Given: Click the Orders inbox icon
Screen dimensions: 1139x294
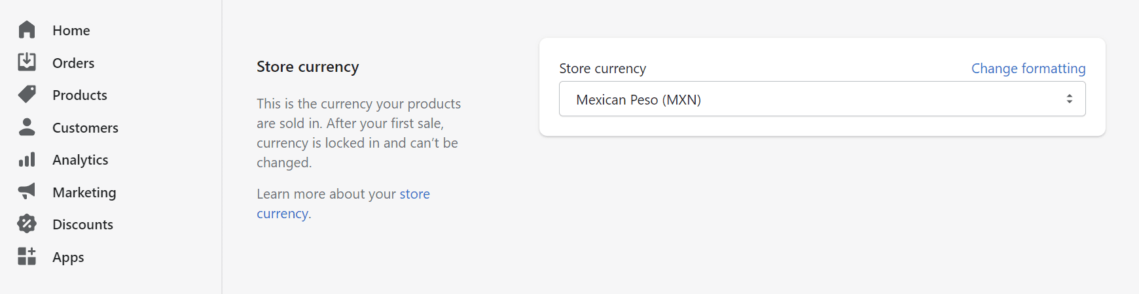Looking at the screenshot, I should click(27, 62).
